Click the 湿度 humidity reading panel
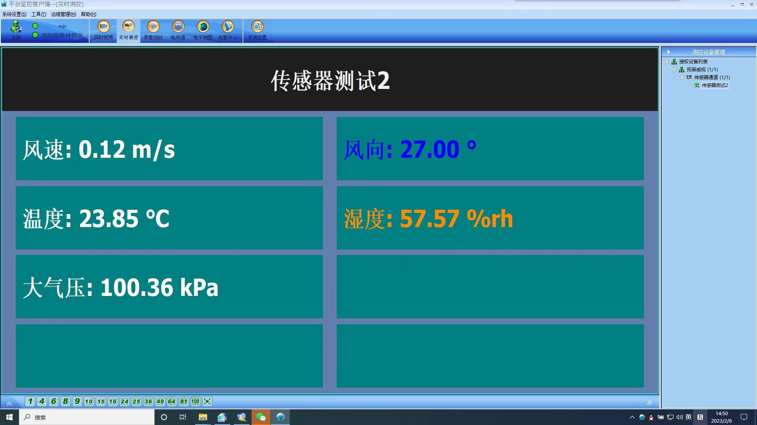 (490, 218)
